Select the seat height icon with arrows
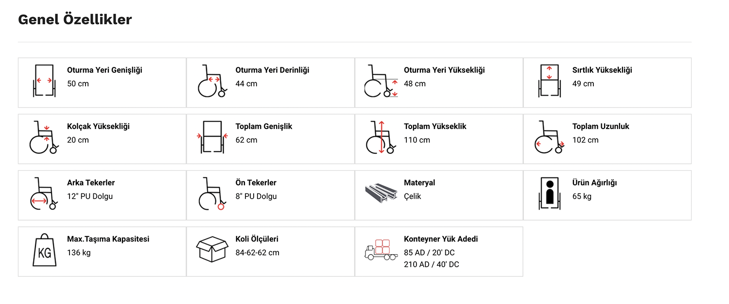This screenshot has height=304, width=729. [381, 81]
